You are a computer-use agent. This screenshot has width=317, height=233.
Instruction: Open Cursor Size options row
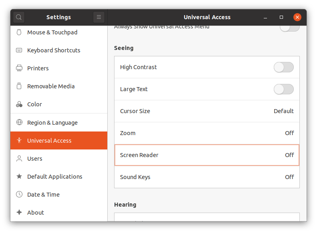tap(207, 111)
